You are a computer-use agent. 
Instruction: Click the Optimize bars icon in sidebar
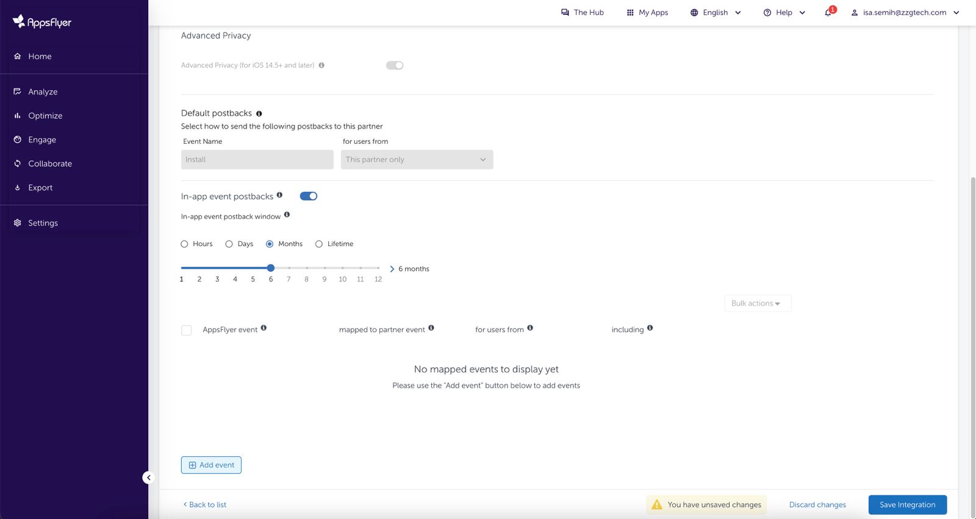[18, 116]
